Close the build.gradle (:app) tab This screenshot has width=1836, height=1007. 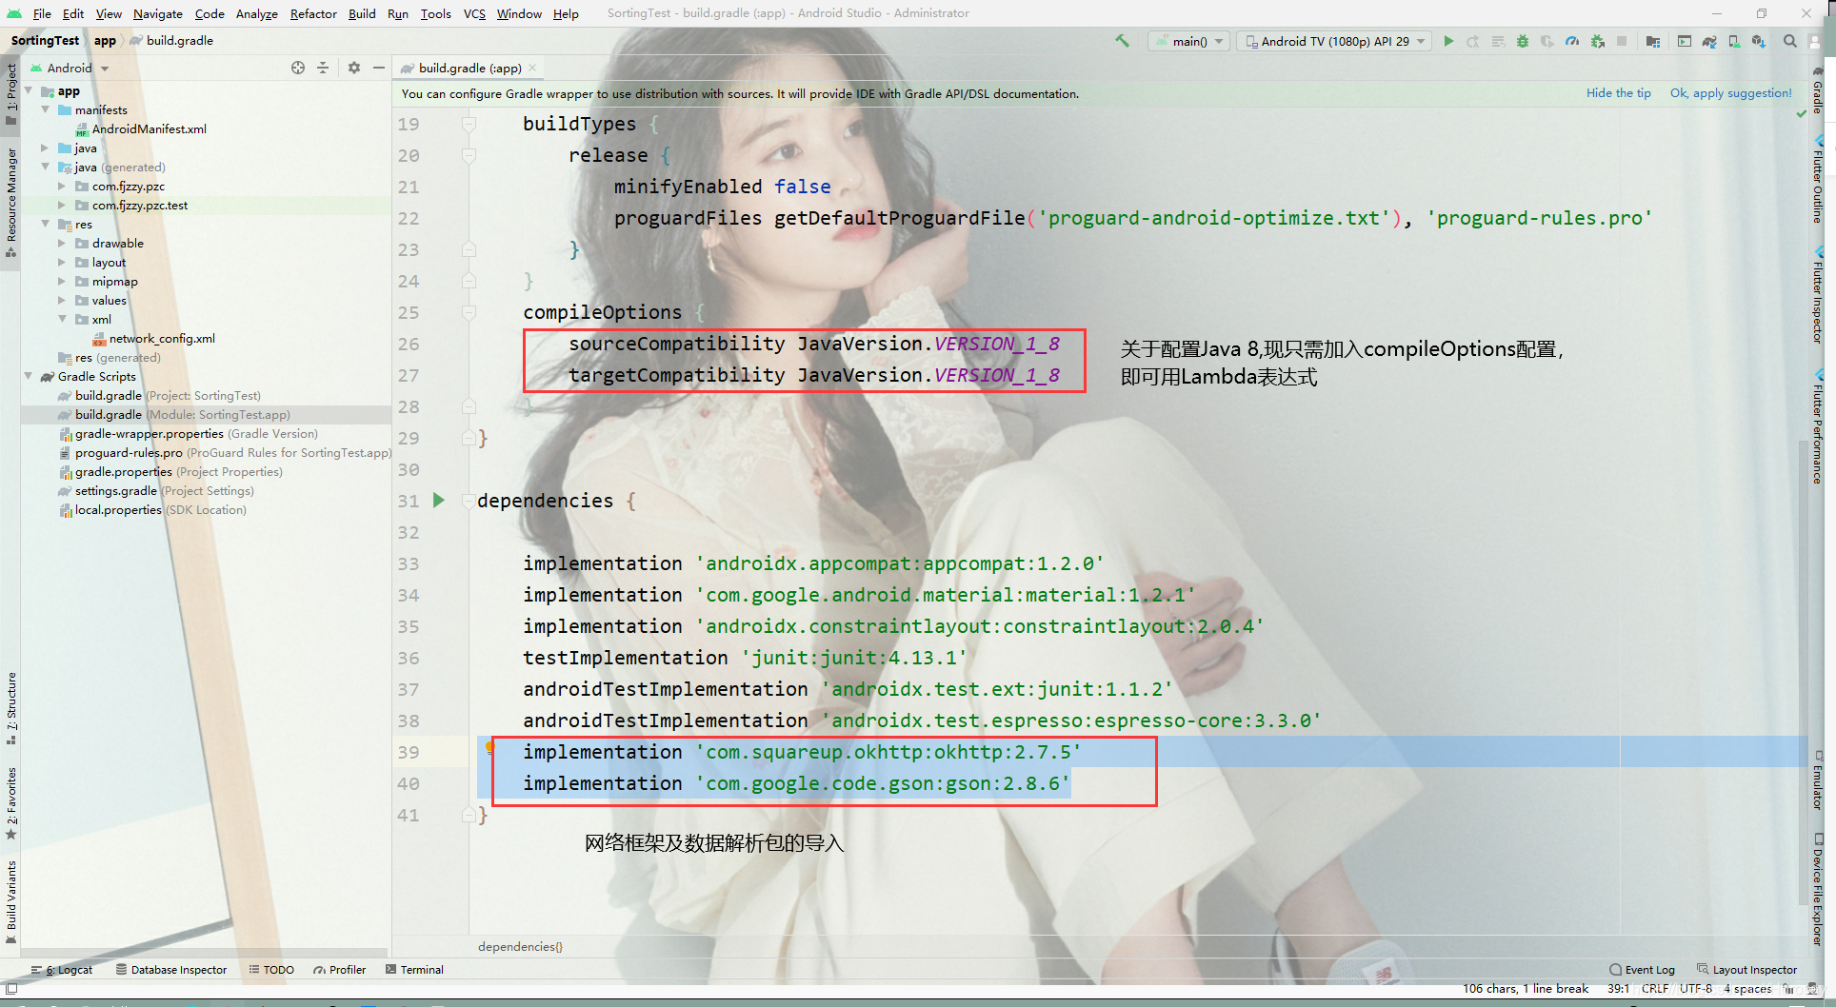[x=532, y=68]
